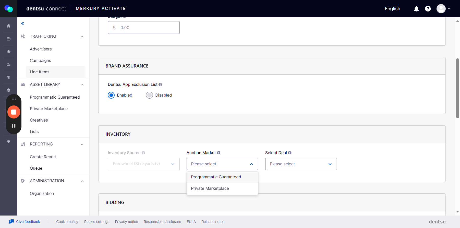Collapse the TRAFFICKING section
This screenshot has height=228, width=460.
coord(82,37)
